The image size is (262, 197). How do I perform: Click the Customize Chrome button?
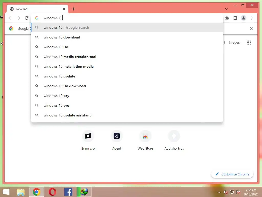pos(232,174)
